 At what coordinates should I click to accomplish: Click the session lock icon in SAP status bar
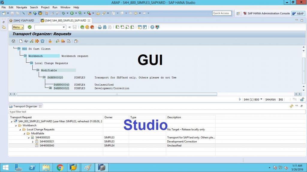tap(302, 99)
